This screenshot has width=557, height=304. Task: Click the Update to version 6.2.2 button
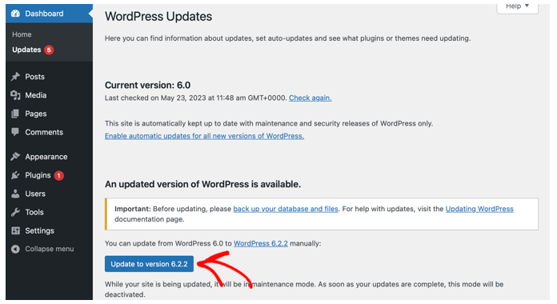click(x=149, y=264)
